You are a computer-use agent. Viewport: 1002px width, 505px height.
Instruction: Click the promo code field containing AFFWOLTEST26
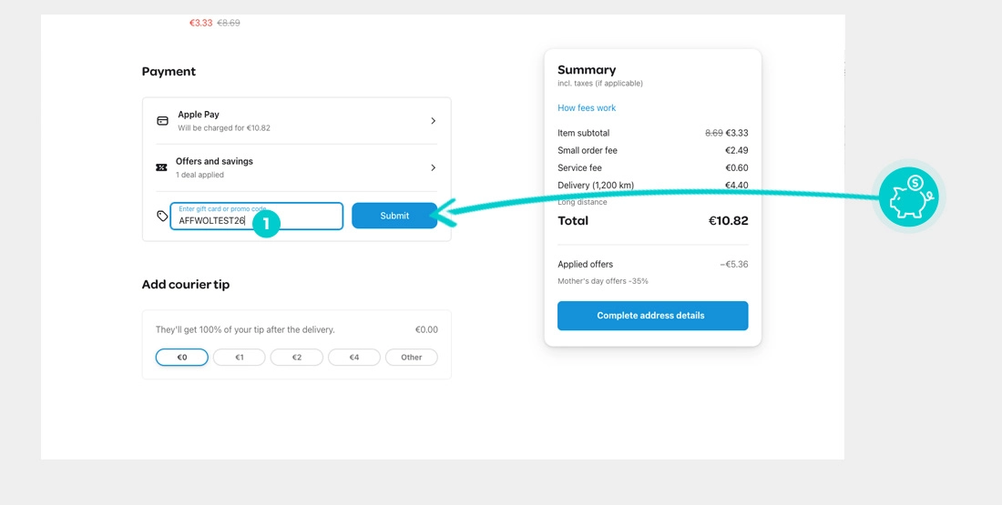(x=256, y=216)
